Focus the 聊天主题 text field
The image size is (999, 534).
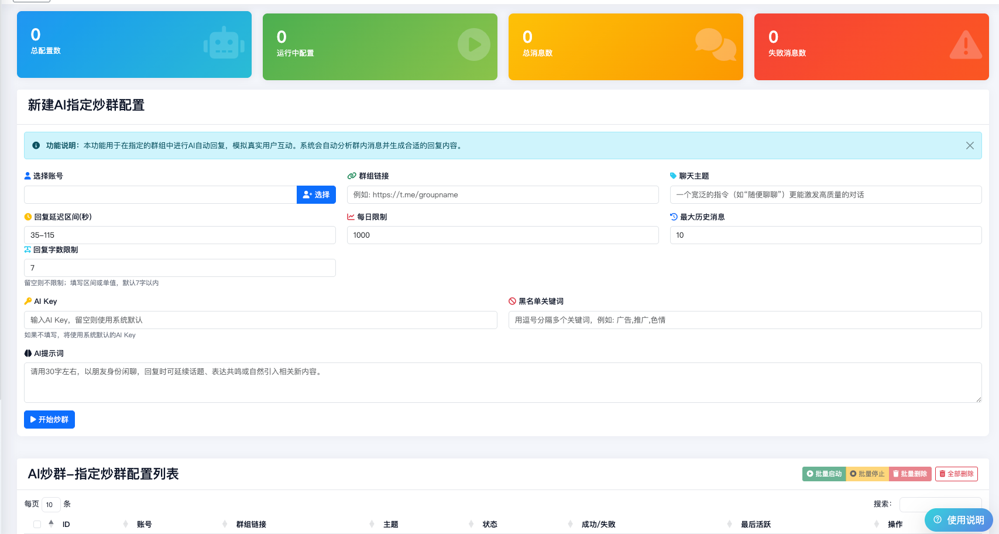tap(825, 195)
